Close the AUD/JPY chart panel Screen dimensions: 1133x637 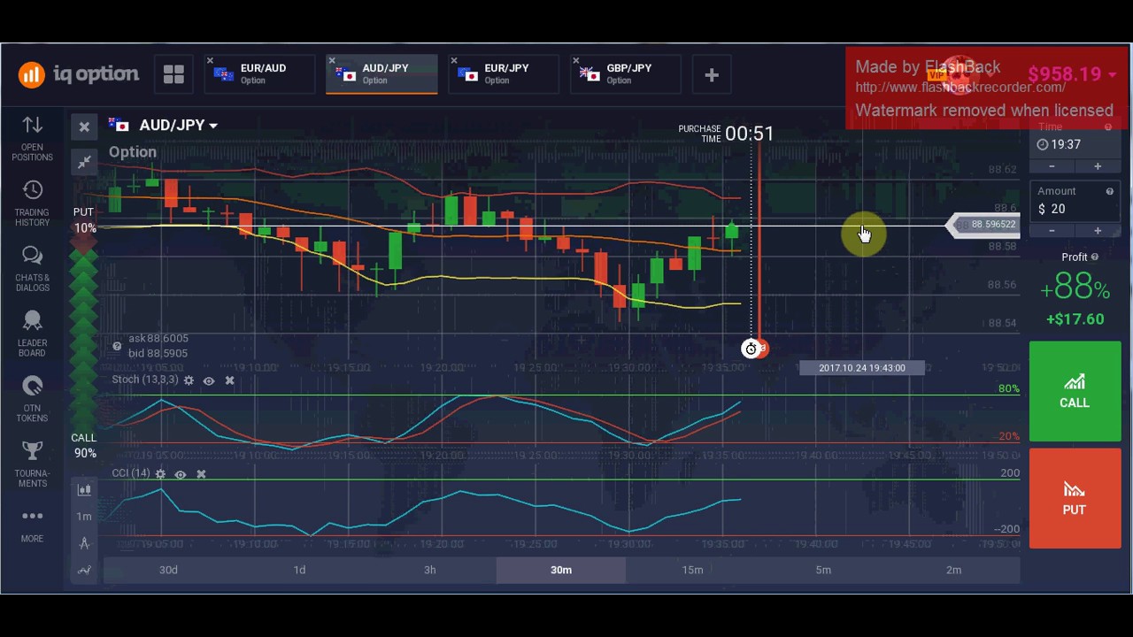[x=84, y=127]
